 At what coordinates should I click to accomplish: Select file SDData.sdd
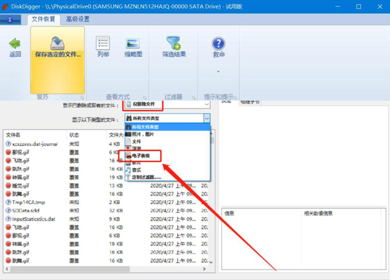click(x=25, y=211)
